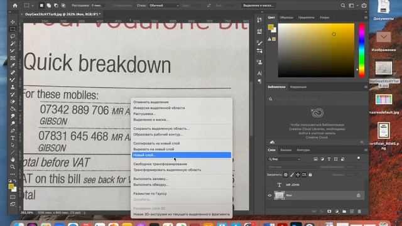
Task: Toggle lock transparent pixels
Action: (x=286, y=175)
